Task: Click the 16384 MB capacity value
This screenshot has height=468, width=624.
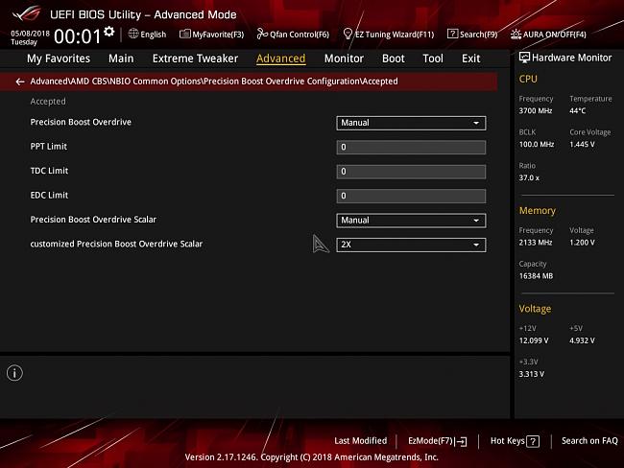Action: click(536, 275)
